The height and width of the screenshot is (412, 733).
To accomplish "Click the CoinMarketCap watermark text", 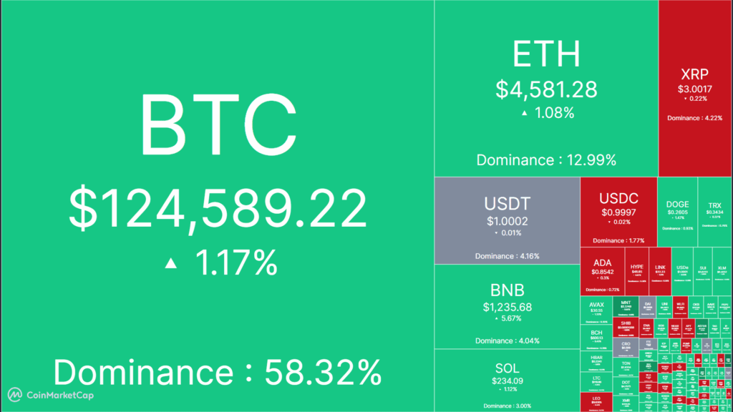I will coord(59,394).
